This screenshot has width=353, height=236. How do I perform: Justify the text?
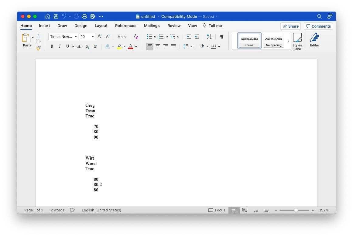click(173, 46)
